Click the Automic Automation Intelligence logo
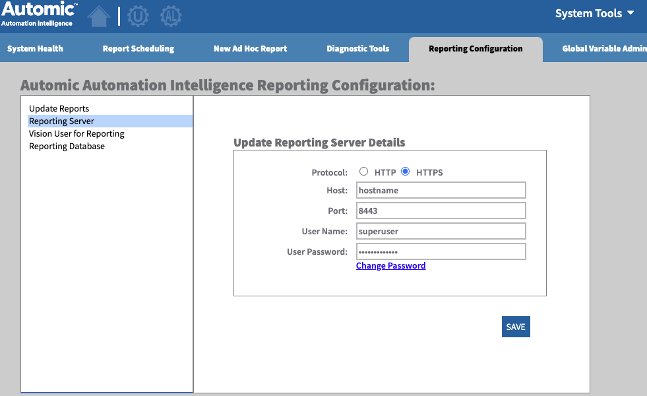The height and width of the screenshot is (396, 647). [x=39, y=15]
